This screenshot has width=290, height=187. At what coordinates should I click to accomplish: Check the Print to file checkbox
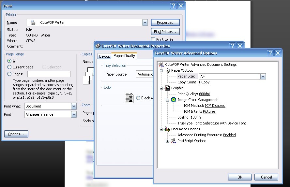(x=153, y=39)
